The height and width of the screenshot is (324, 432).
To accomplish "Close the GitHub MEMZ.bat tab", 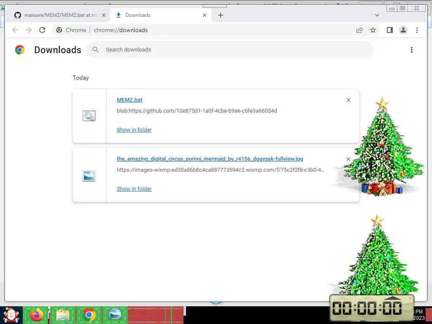I will click(104, 15).
